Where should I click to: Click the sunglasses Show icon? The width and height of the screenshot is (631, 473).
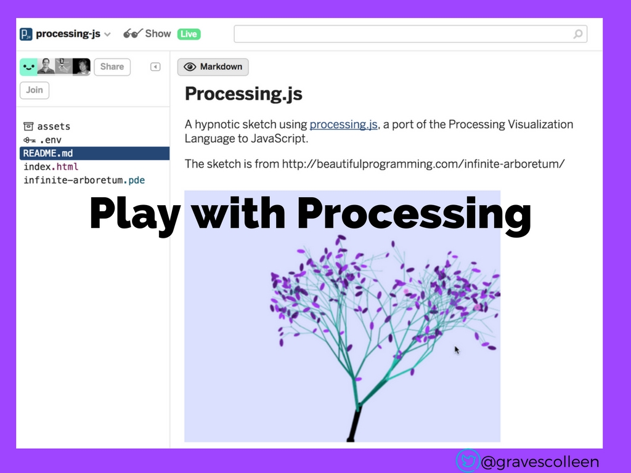coord(131,34)
